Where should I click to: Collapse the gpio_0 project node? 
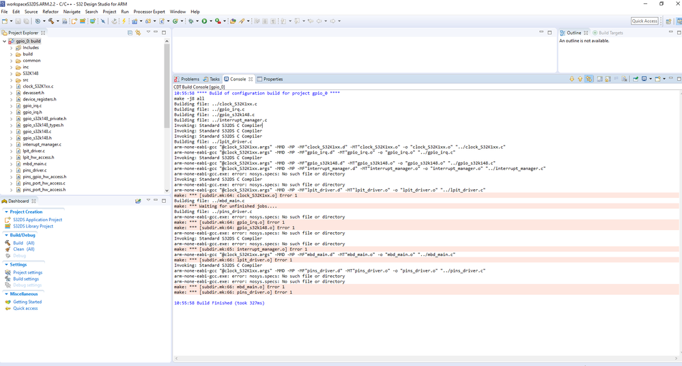(x=4, y=41)
